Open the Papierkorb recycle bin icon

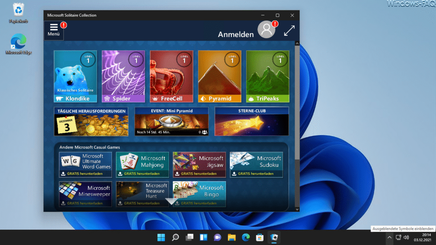click(18, 13)
